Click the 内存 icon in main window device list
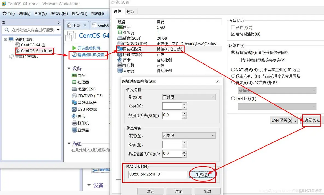The width and height of the screenshot is (324, 195). pyautogui.click(x=74, y=75)
